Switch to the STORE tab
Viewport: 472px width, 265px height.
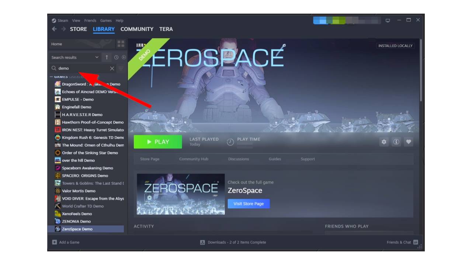(79, 29)
